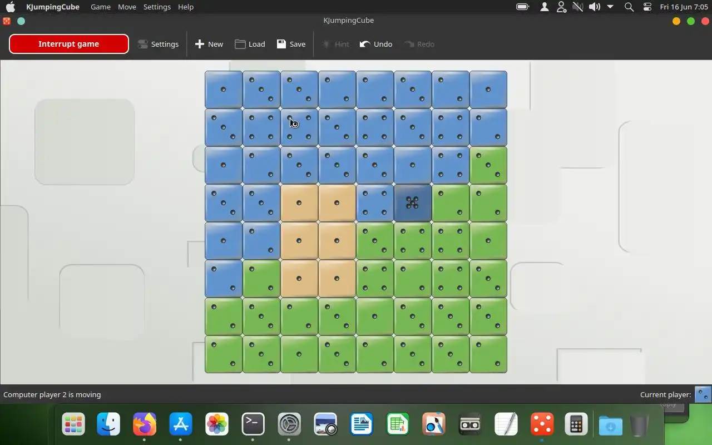Click the user-with-minus icon in menu bar
This screenshot has width=712, height=445.
tap(561, 7)
